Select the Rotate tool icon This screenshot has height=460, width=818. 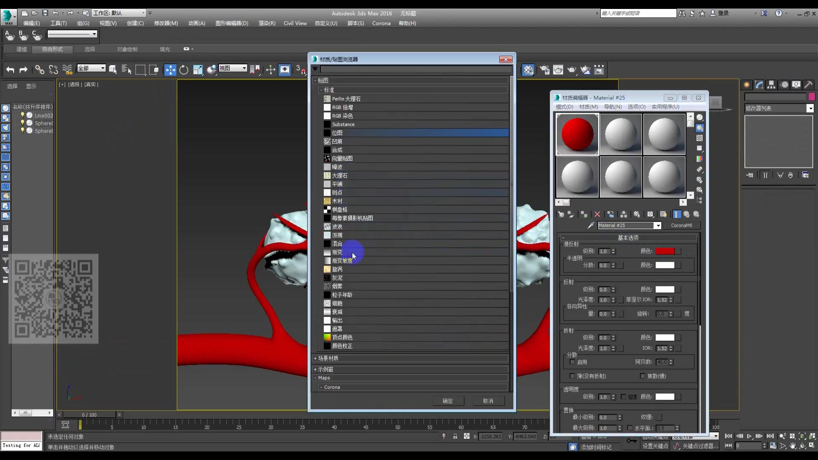[184, 70]
